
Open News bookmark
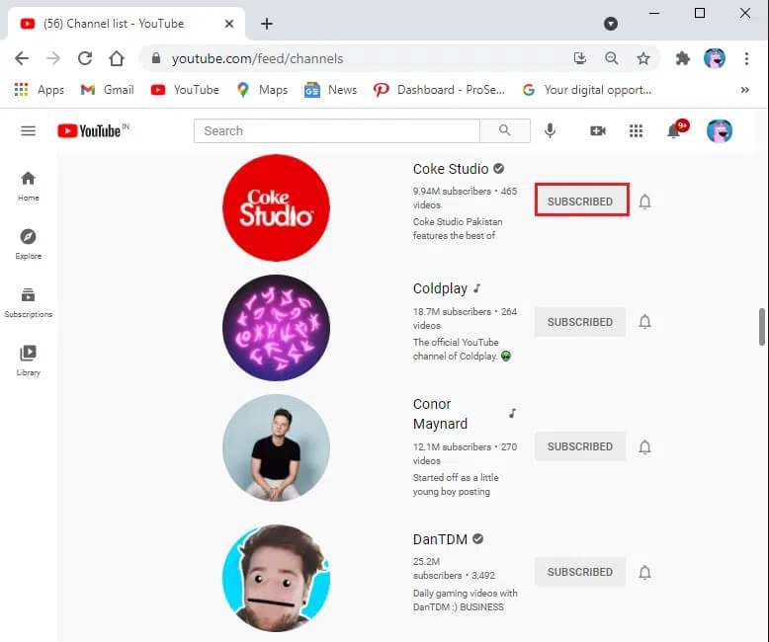pos(330,90)
